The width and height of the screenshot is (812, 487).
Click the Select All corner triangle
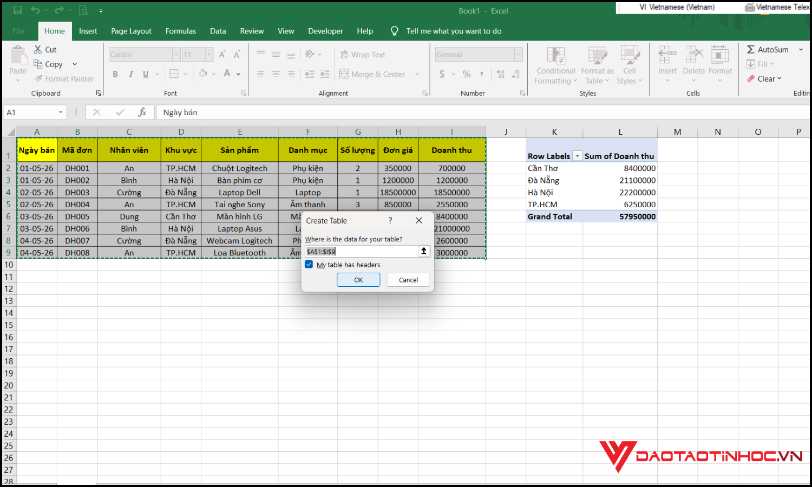(9, 132)
